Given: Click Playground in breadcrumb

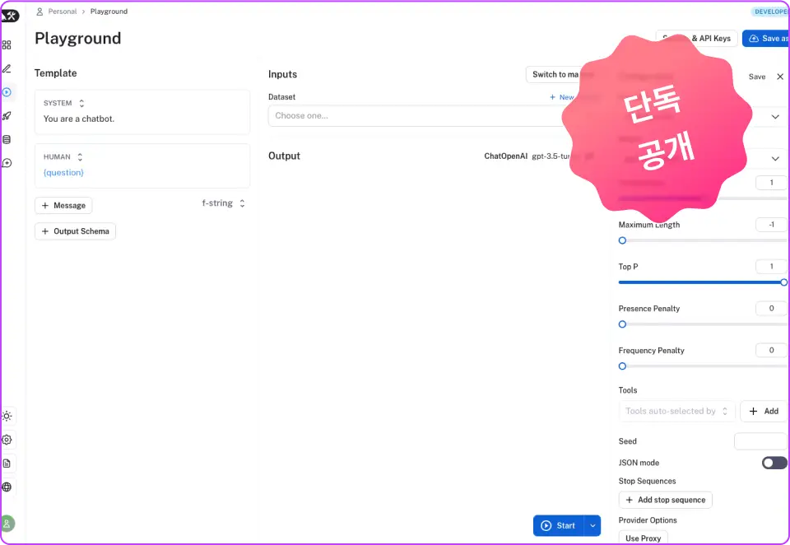Looking at the screenshot, I should click(x=109, y=11).
